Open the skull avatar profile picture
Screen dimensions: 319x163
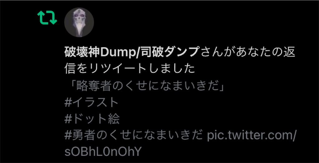tap(79, 22)
